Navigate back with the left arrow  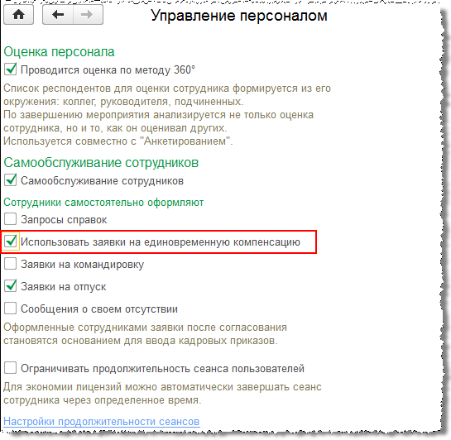coord(58,14)
